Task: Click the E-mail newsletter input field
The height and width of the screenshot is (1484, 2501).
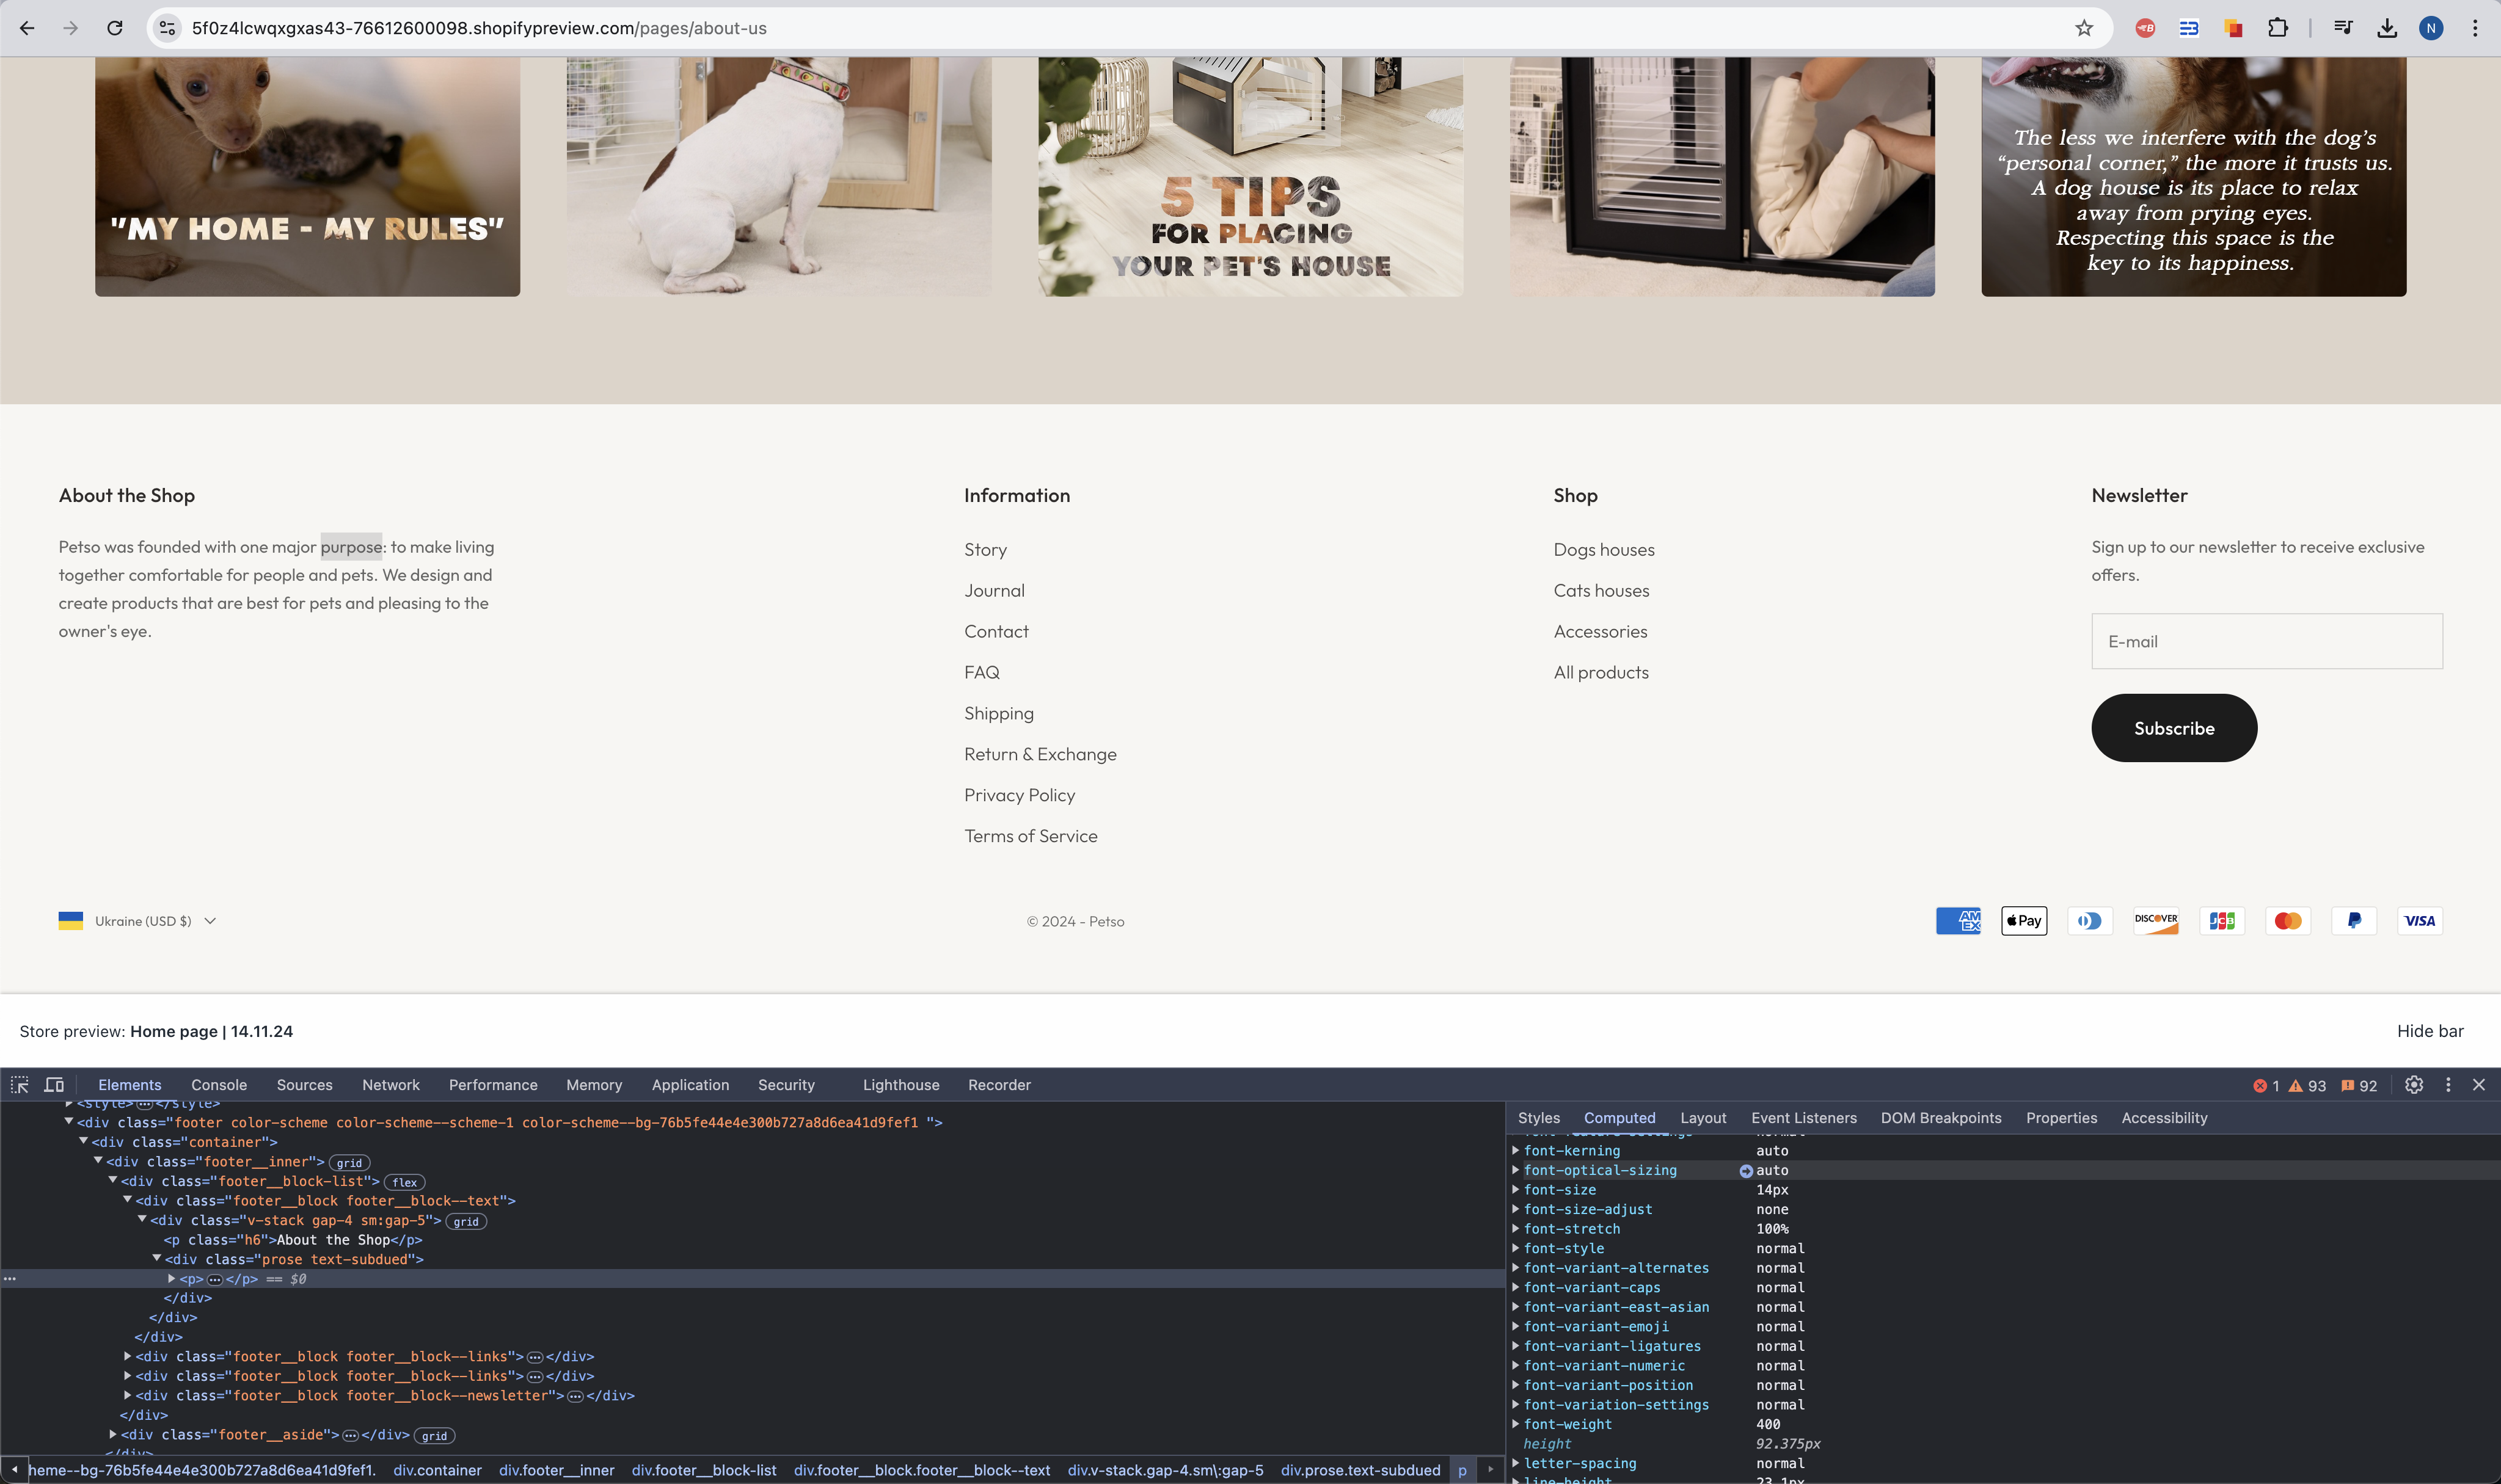Action: point(2266,641)
